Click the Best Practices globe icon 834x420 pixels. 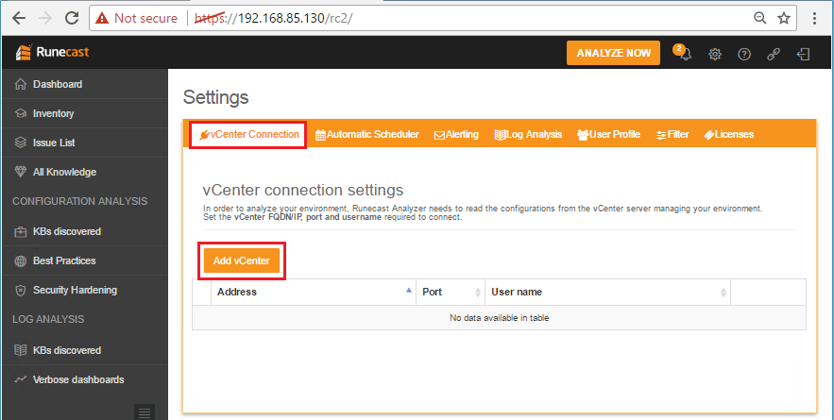click(x=20, y=261)
